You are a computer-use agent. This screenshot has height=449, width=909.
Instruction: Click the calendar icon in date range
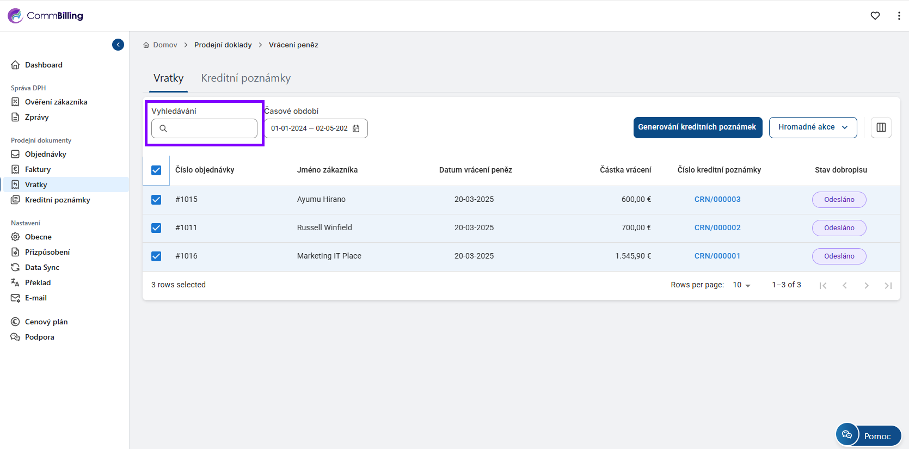pos(356,128)
